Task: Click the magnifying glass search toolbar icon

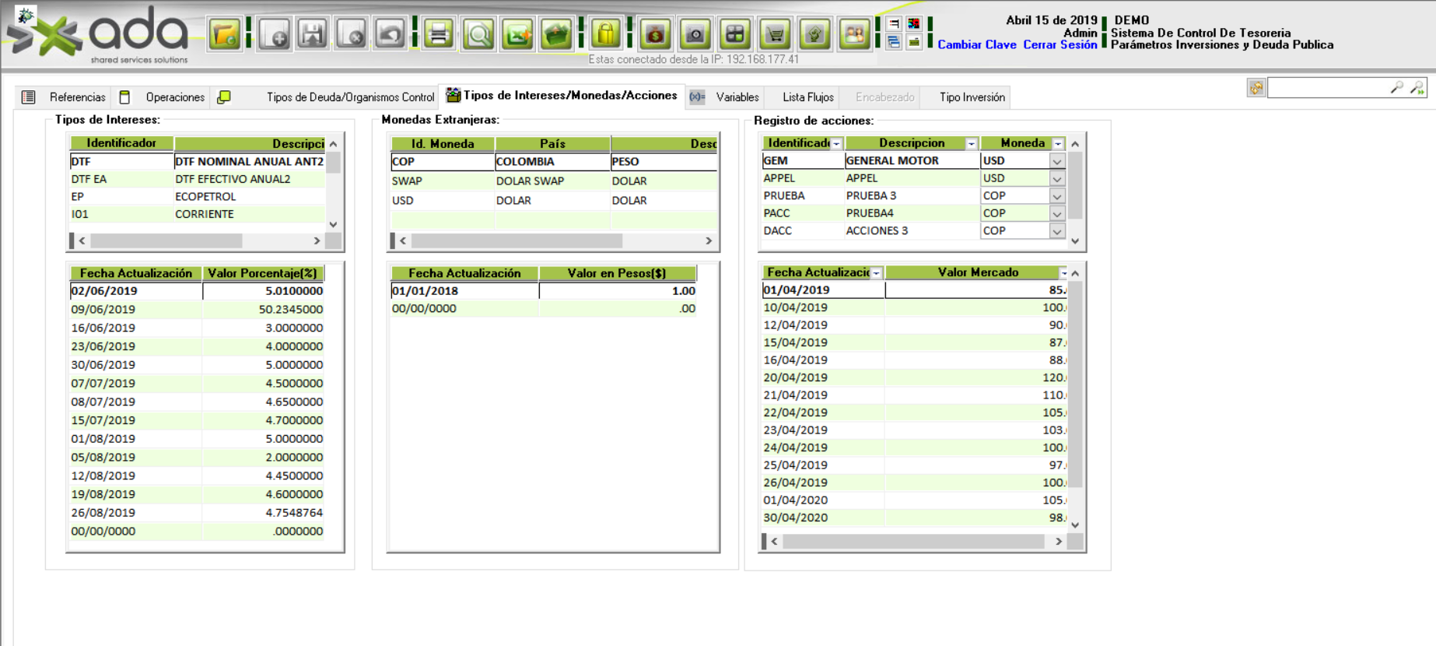Action: pos(478,34)
